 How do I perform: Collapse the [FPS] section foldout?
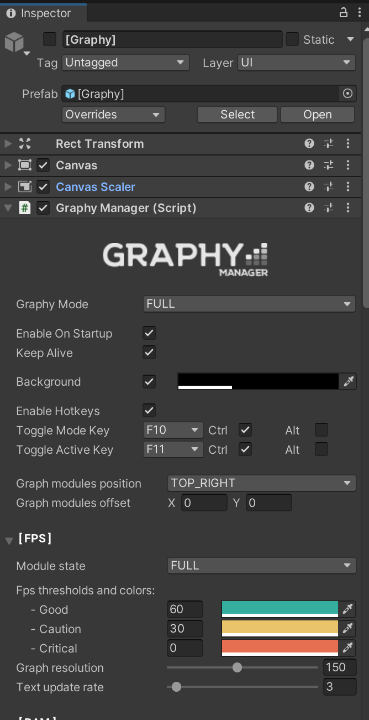(9, 540)
